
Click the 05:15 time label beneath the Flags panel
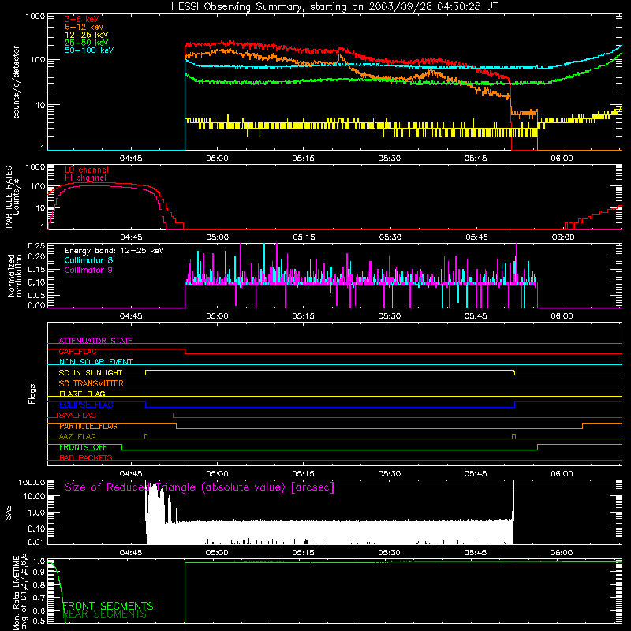coord(303,474)
